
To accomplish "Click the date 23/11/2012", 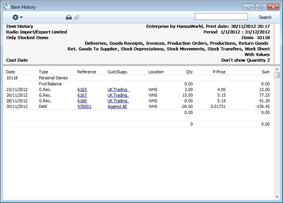I will (x=17, y=90).
